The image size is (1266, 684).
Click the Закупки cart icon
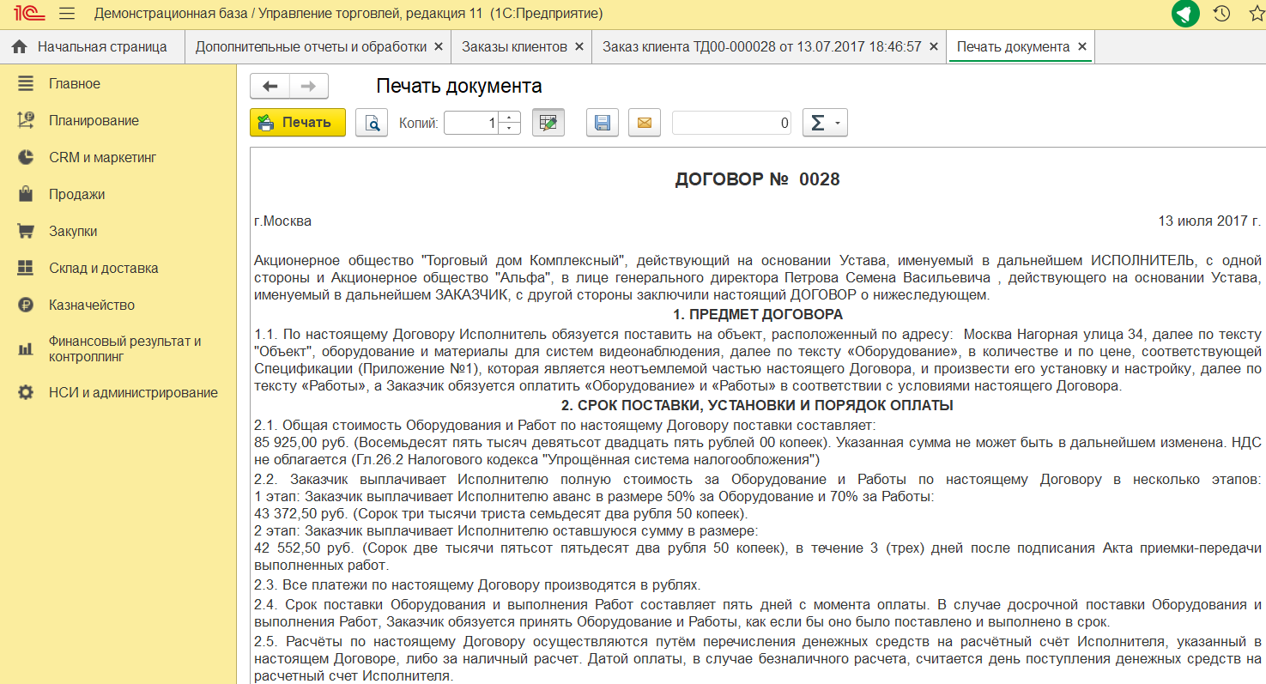click(26, 232)
